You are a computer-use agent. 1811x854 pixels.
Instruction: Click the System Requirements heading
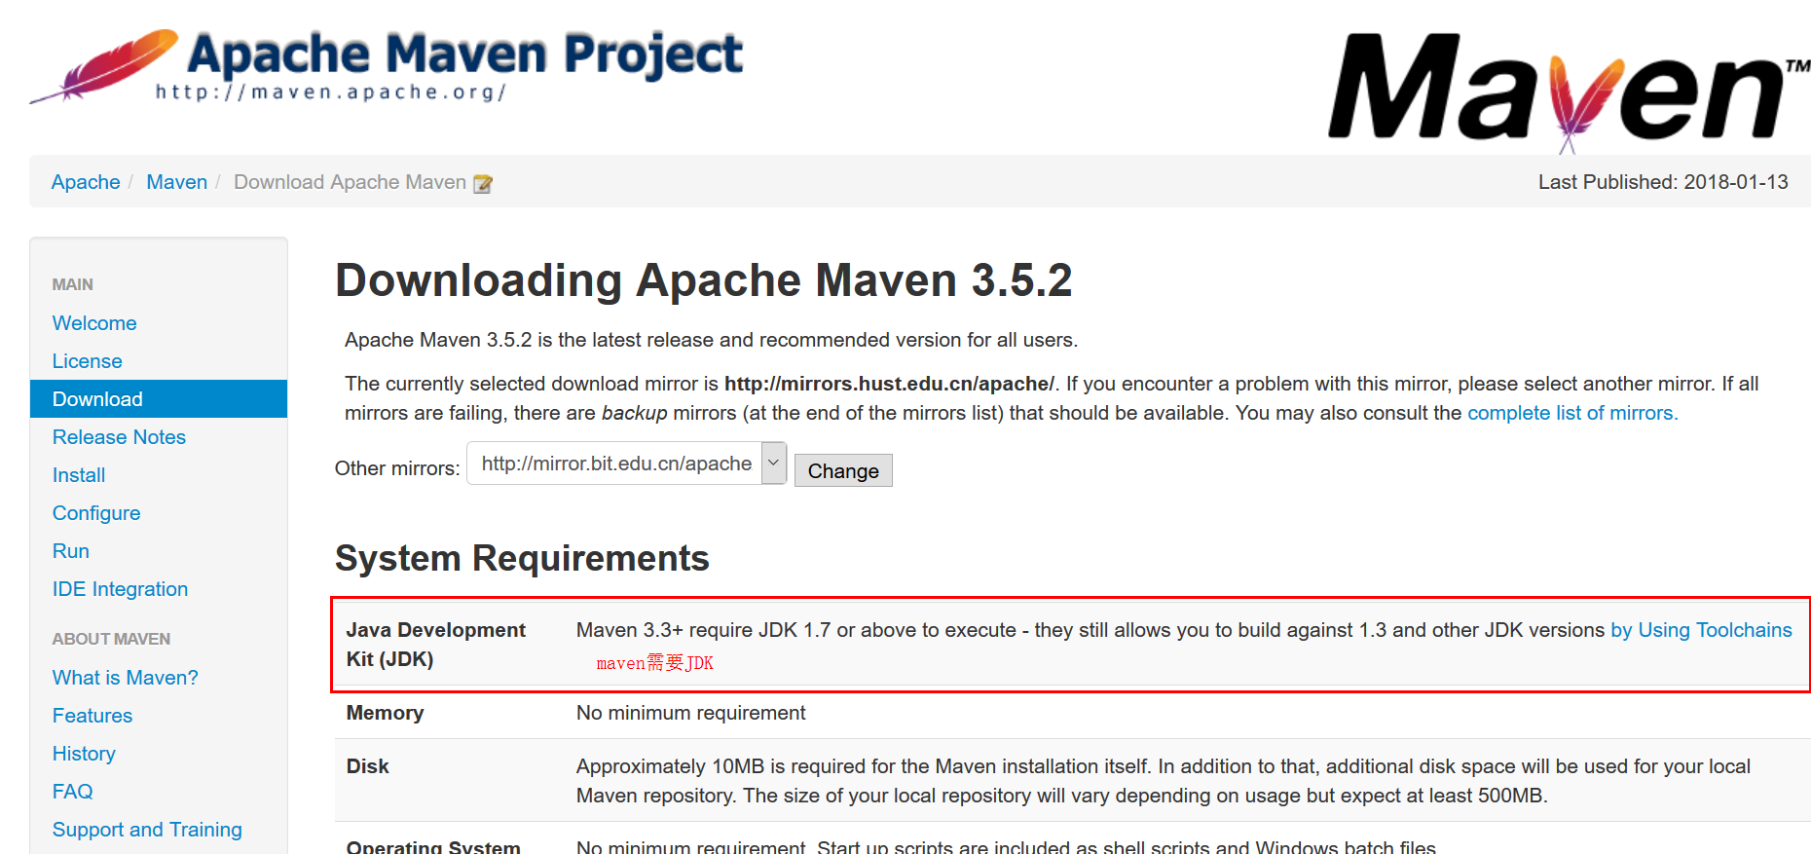point(522,559)
